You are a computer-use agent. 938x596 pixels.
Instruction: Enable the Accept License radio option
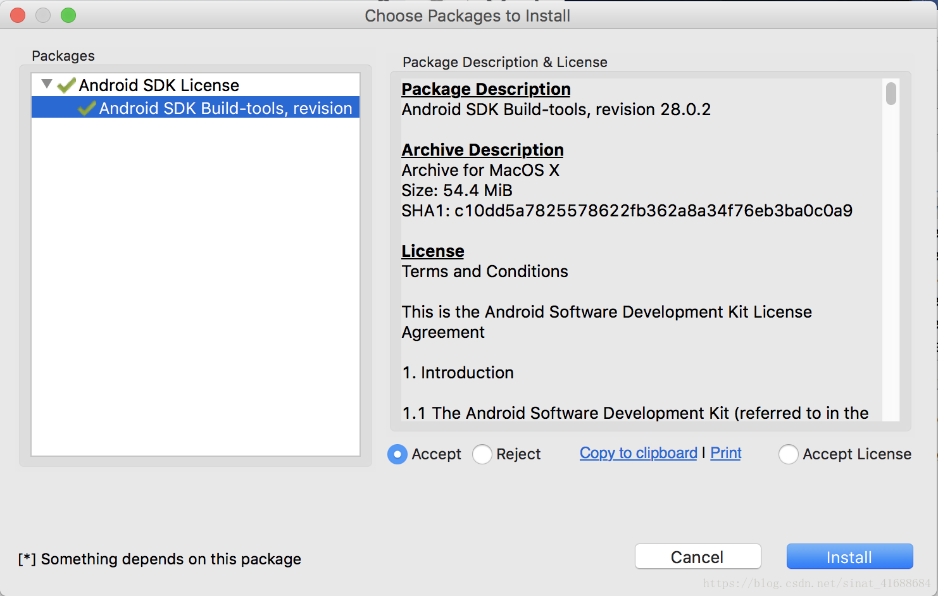(789, 454)
